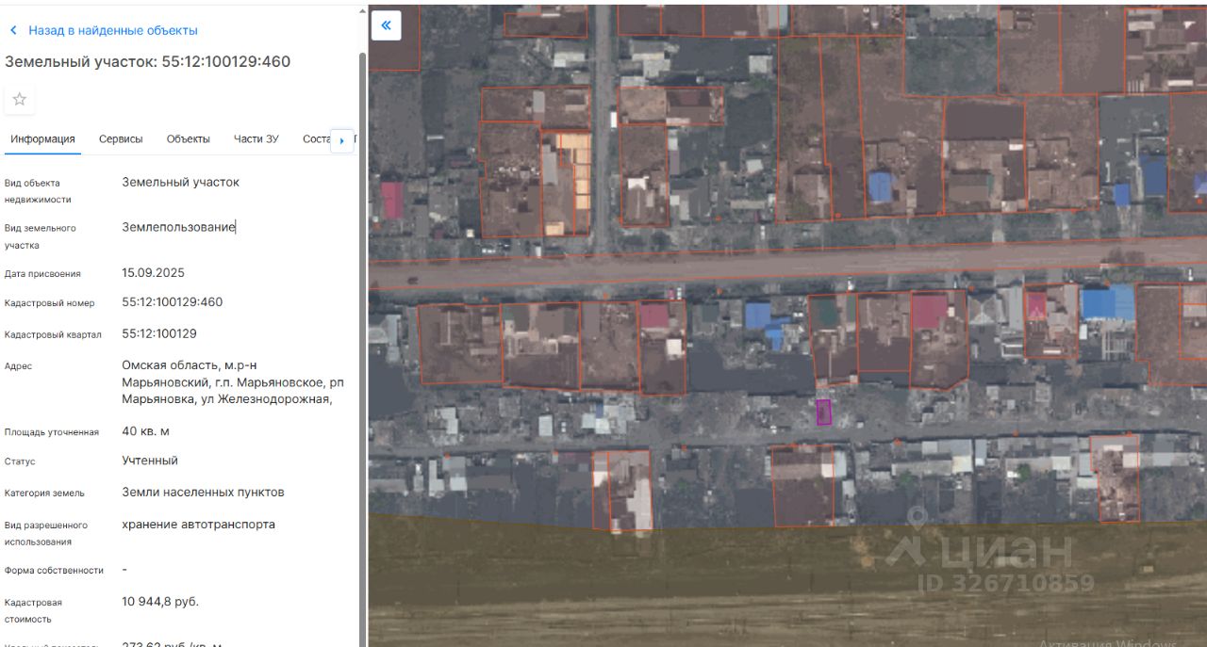
Task: Click the Омская область address text
Action: click(233, 381)
